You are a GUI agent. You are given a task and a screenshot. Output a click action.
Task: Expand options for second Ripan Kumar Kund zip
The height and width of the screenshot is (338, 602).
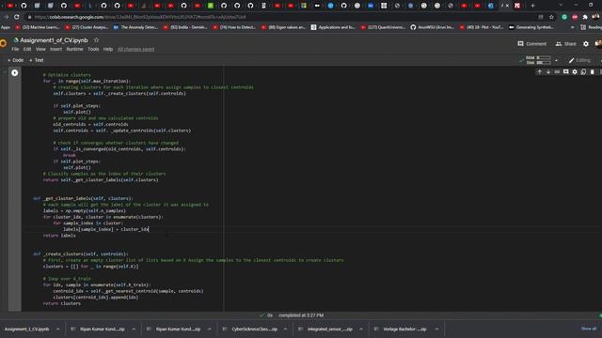(209, 329)
